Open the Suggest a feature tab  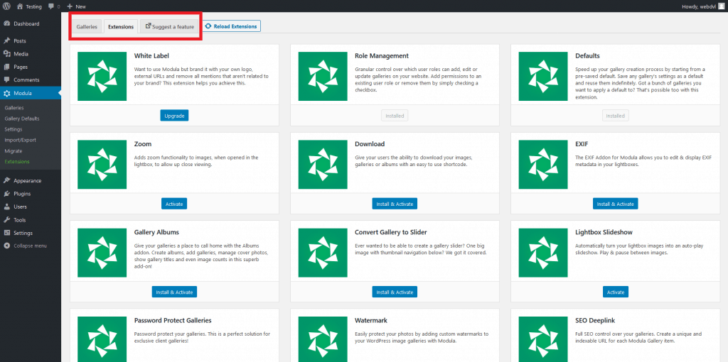coord(170,26)
